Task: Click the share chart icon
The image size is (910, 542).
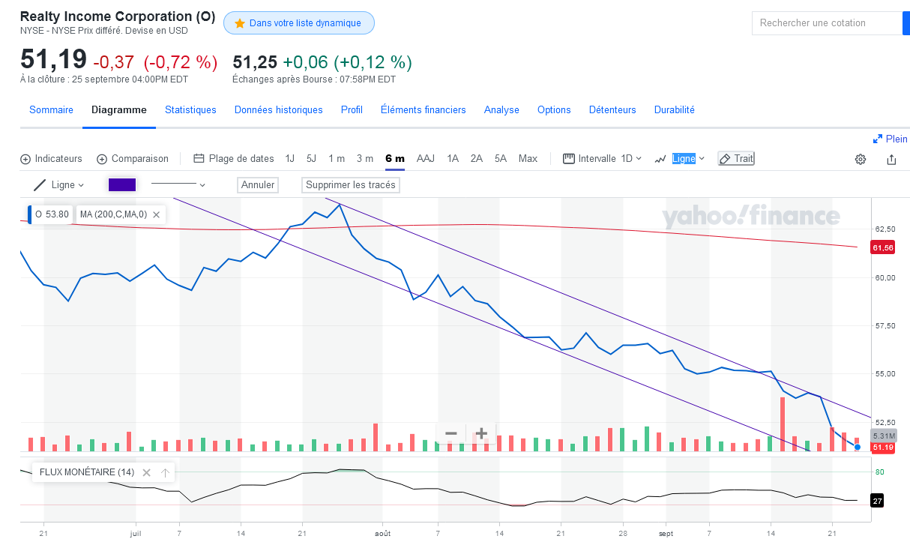Action: tap(891, 159)
